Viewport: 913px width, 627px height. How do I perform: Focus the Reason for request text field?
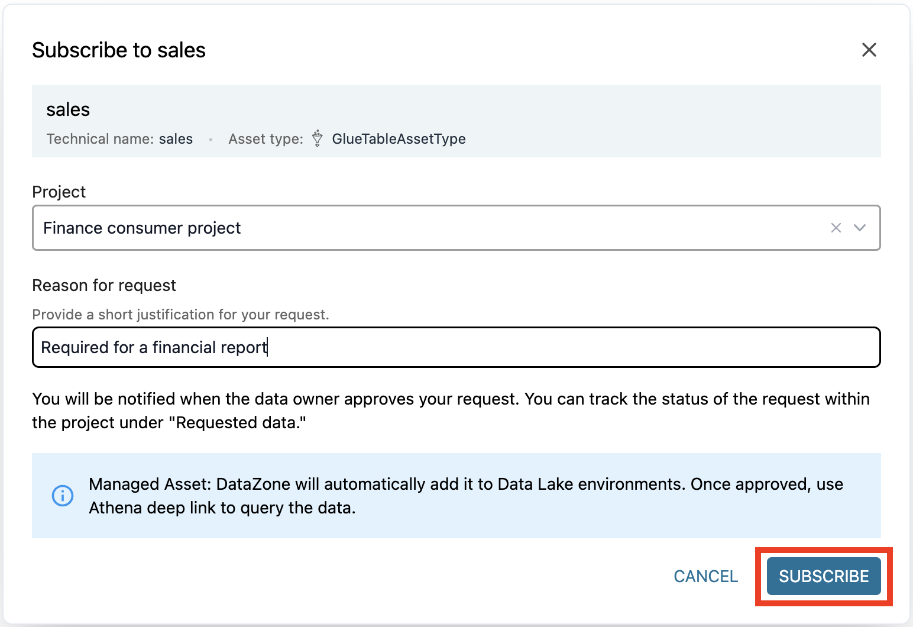click(455, 347)
